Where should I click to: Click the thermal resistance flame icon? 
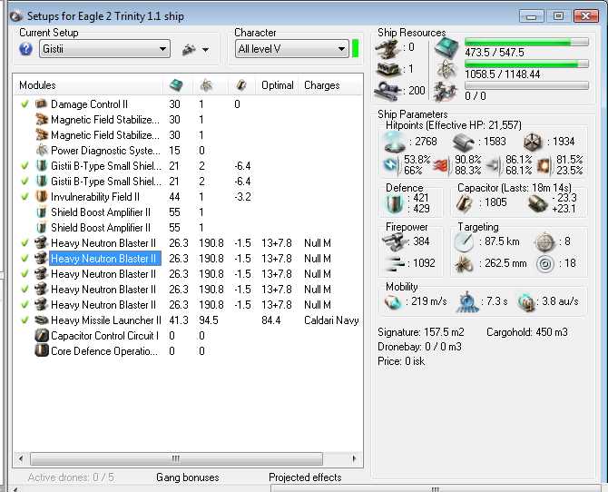[x=441, y=166]
